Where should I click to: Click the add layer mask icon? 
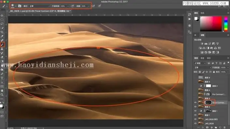coord(207,128)
